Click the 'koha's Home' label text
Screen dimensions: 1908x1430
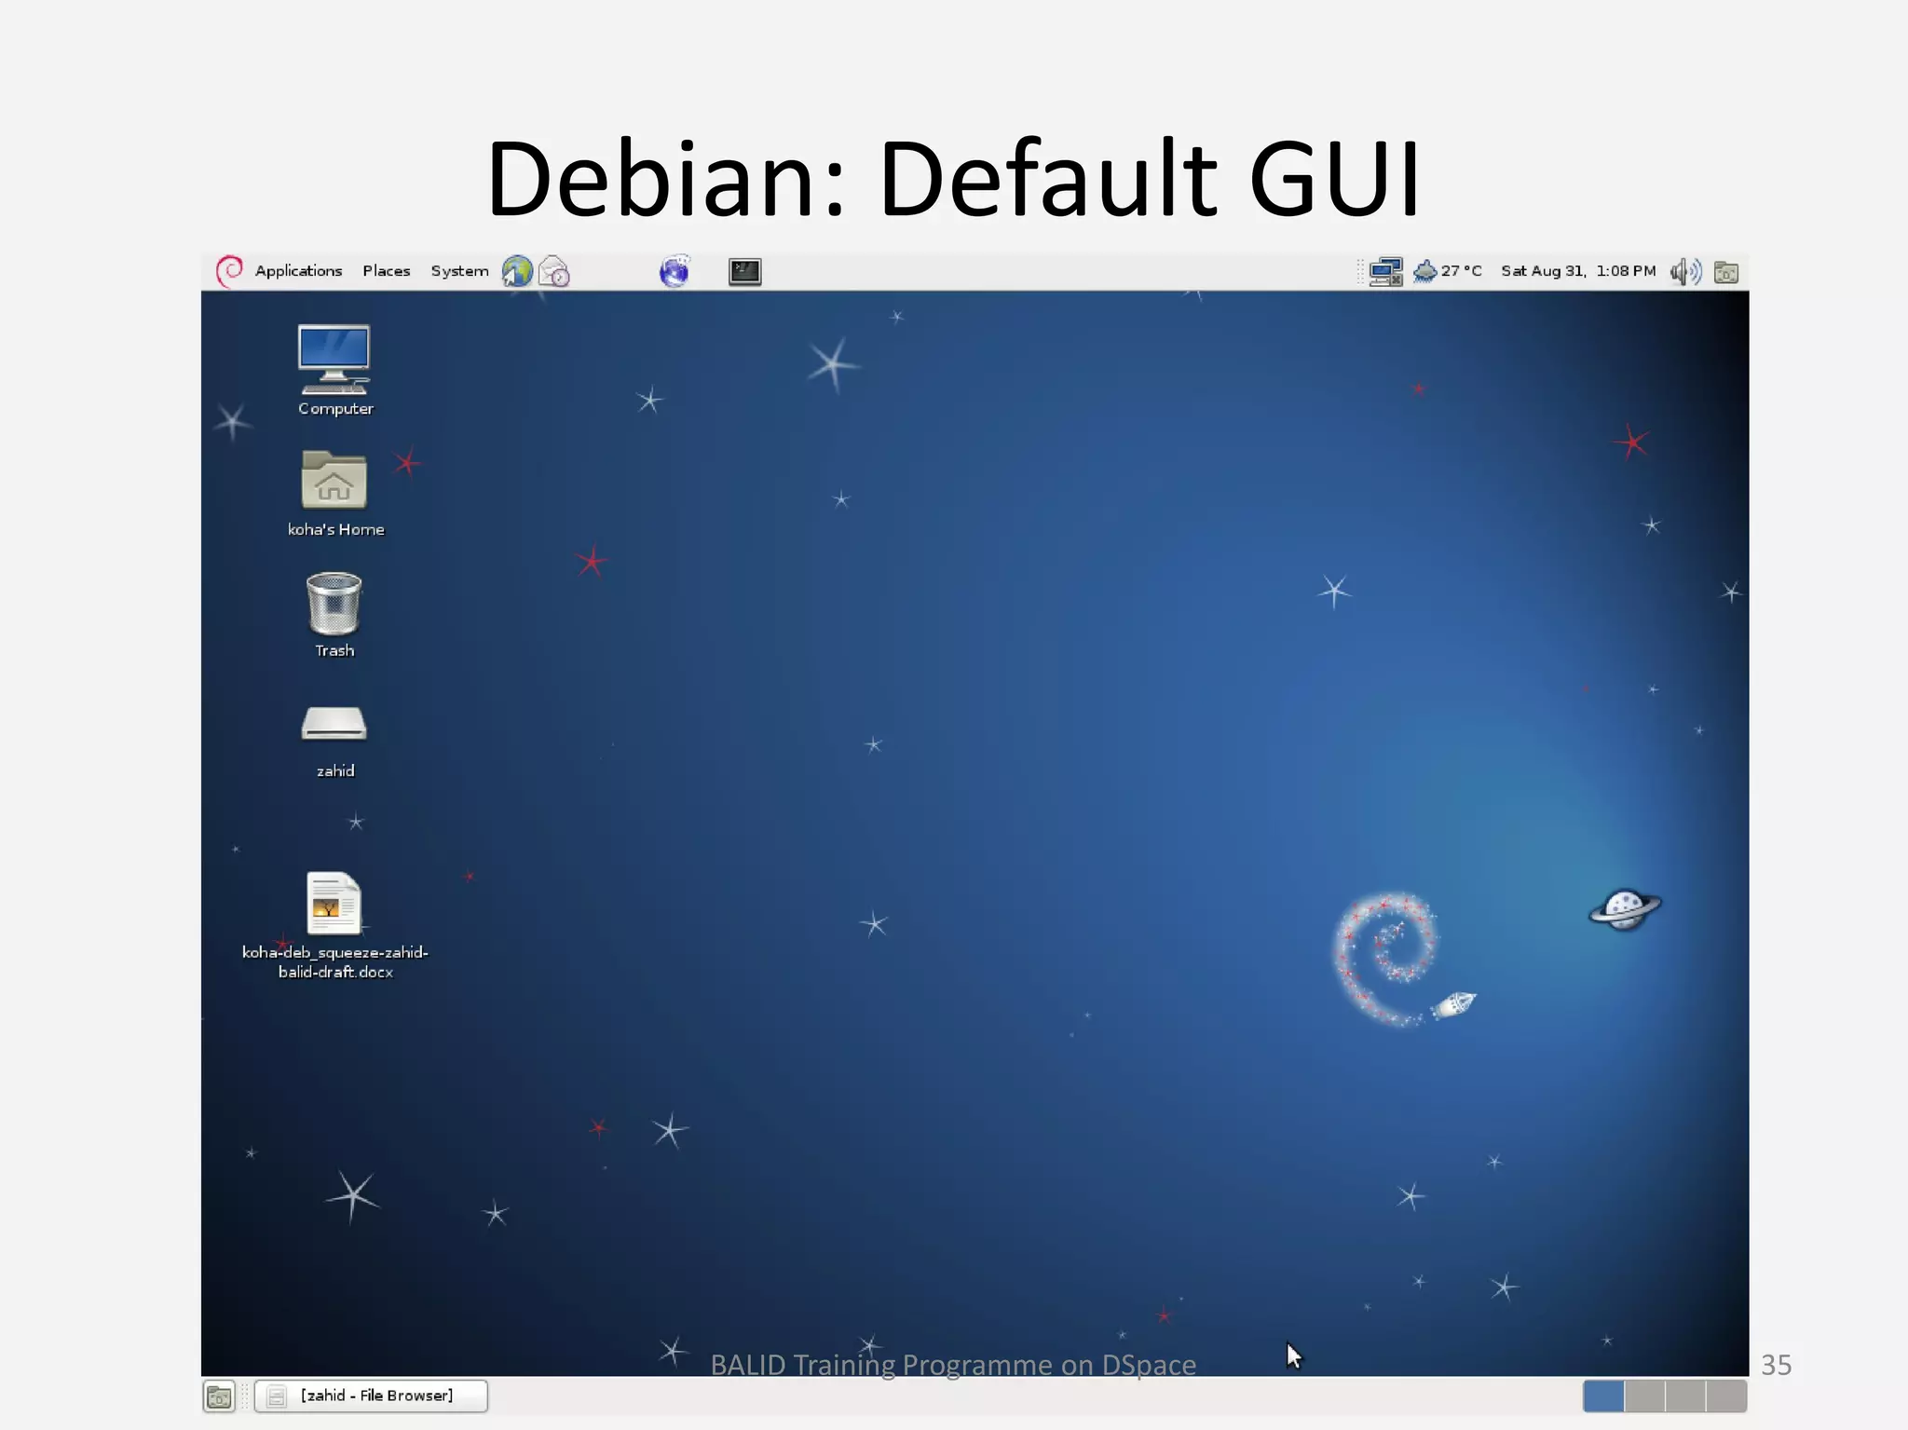click(335, 529)
